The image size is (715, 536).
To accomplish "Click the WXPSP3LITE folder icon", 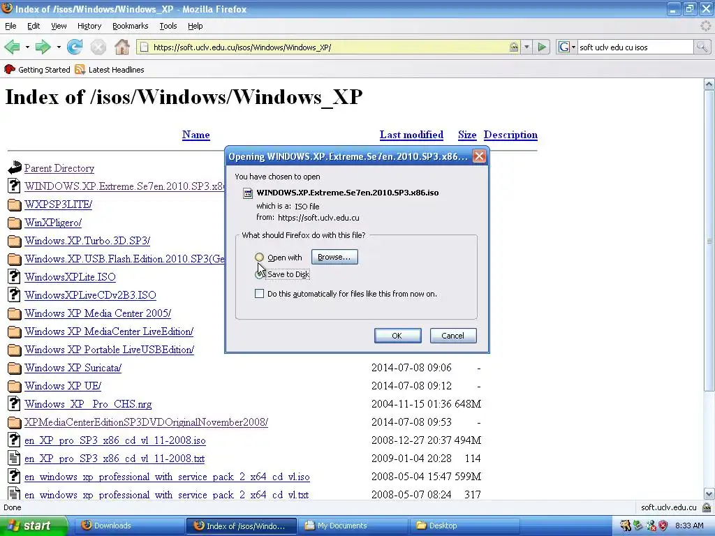I will click(15, 204).
